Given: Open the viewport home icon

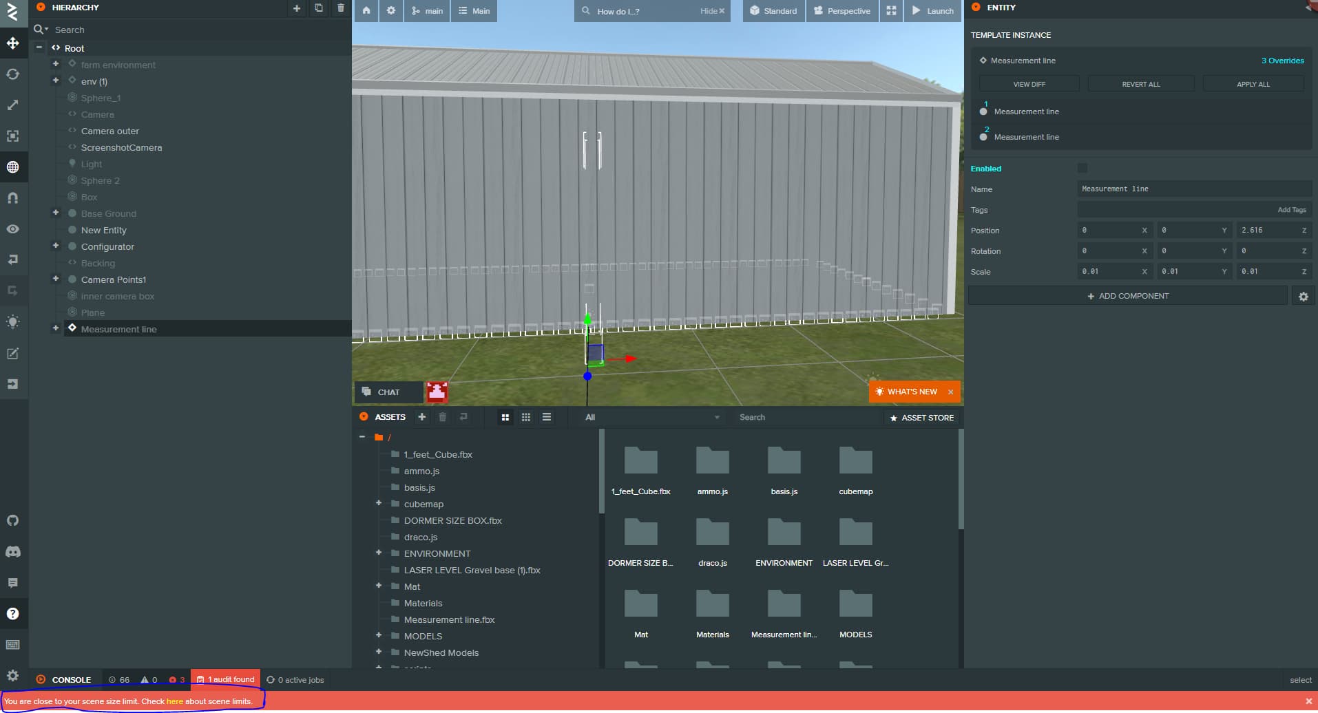Looking at the screenshot, I should coord(366,11).
